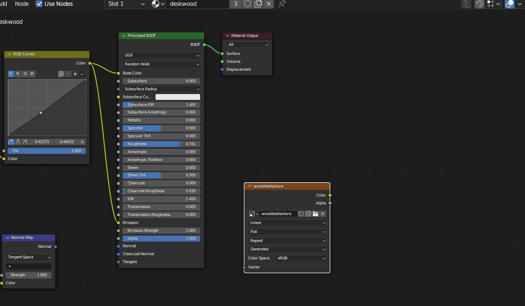The image size is (525, 306).
Task: Click the snap-to-grid icon
Action: coord(491,4)
